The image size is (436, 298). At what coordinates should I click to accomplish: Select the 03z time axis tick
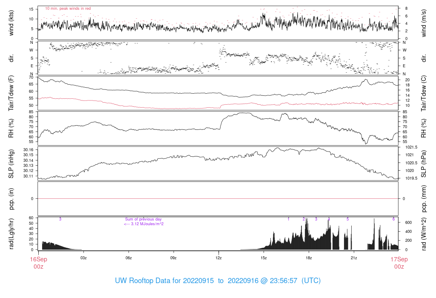(83, 258)
